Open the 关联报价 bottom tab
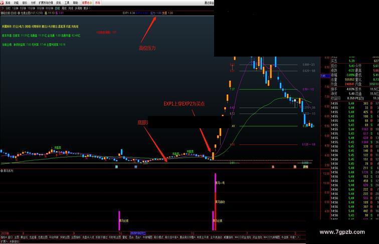Viewport: 379px width, 244px height. pyautogui.click(x=14, y=241)
